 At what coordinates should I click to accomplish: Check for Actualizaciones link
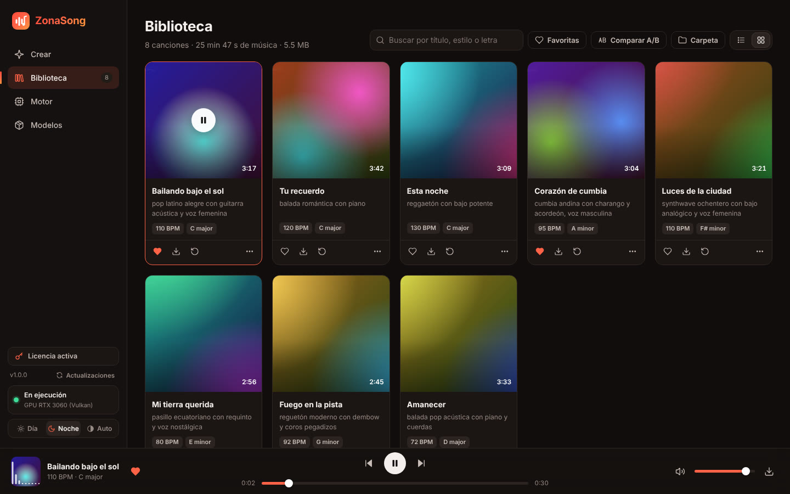[x=86, y=375]
